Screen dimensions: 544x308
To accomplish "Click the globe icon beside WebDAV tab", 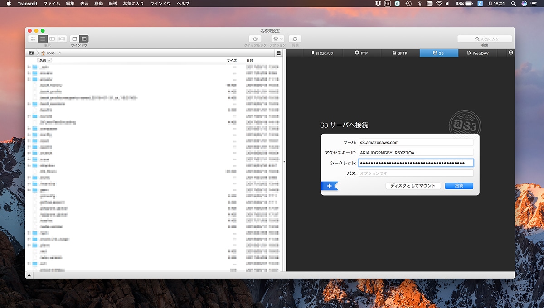I will [x=511, y=53].
